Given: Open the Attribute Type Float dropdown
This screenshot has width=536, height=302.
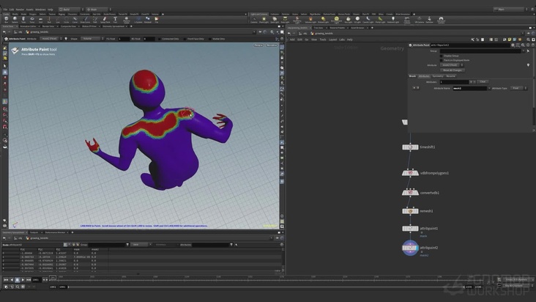Looking at the screenshot, I should 518,88.
